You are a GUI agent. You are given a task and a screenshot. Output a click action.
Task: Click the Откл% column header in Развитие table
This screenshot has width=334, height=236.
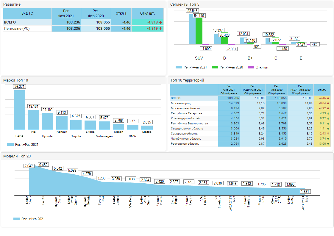121,13
